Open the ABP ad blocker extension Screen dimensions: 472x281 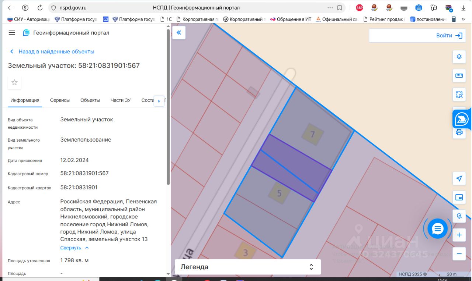359,8
